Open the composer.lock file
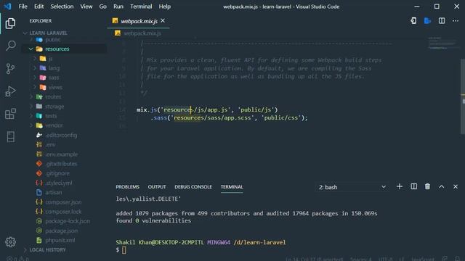Screen dimensions: 465x261 pyautogui.click(x=63, y=212)
